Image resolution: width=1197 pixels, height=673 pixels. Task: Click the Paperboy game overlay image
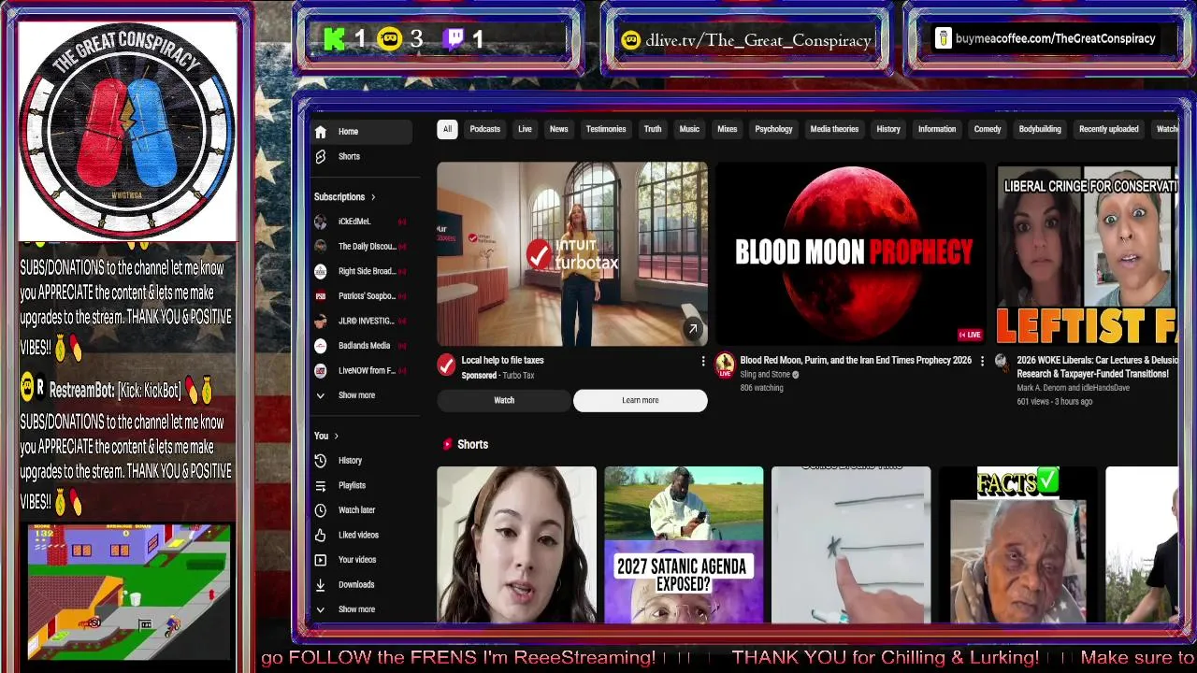129,593
